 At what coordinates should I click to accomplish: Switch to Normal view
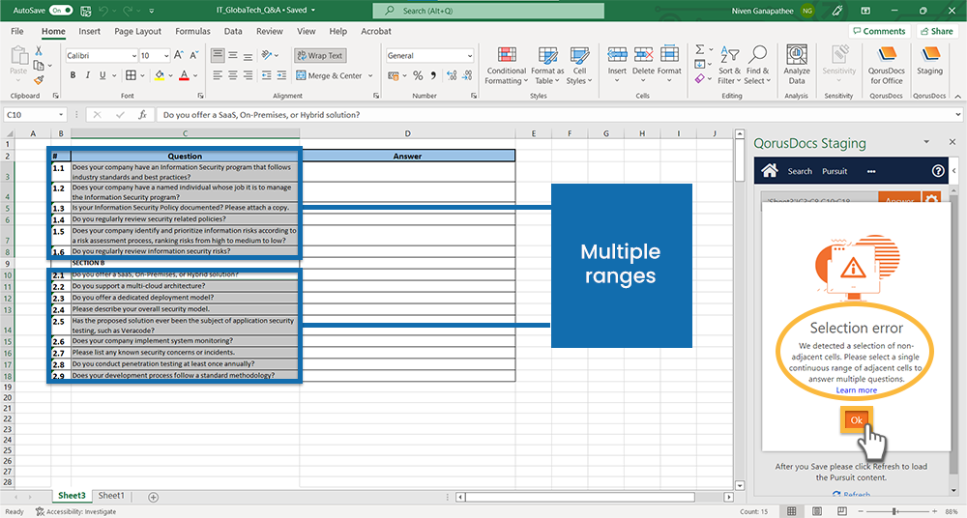tap(792, 511)
